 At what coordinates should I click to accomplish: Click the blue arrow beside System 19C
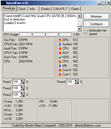pyautogui.click(x=60, y=44)
